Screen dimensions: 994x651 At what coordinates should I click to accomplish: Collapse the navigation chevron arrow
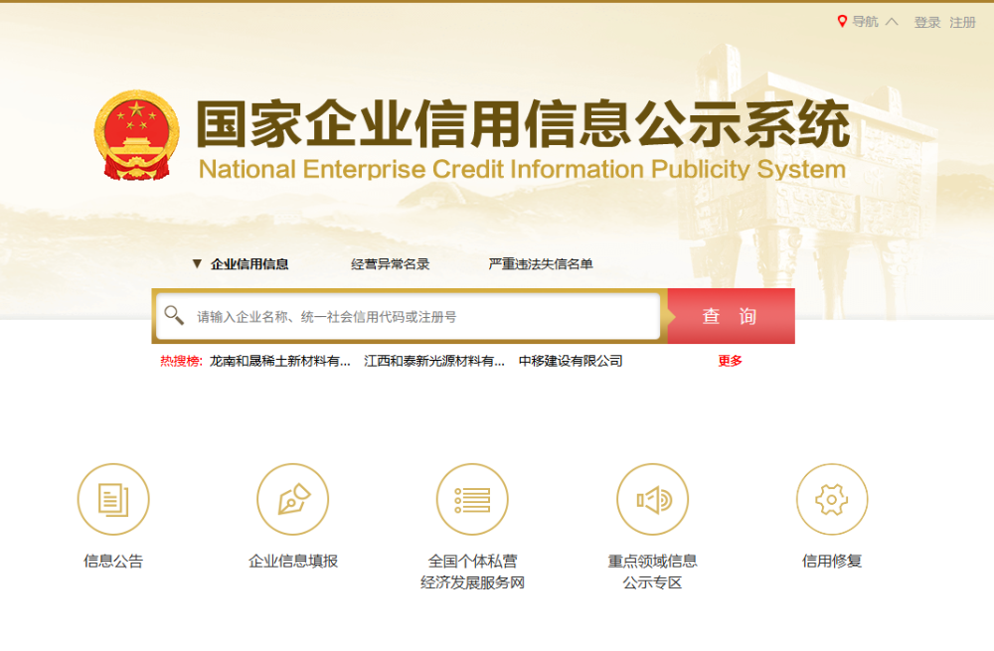point(892,22)
